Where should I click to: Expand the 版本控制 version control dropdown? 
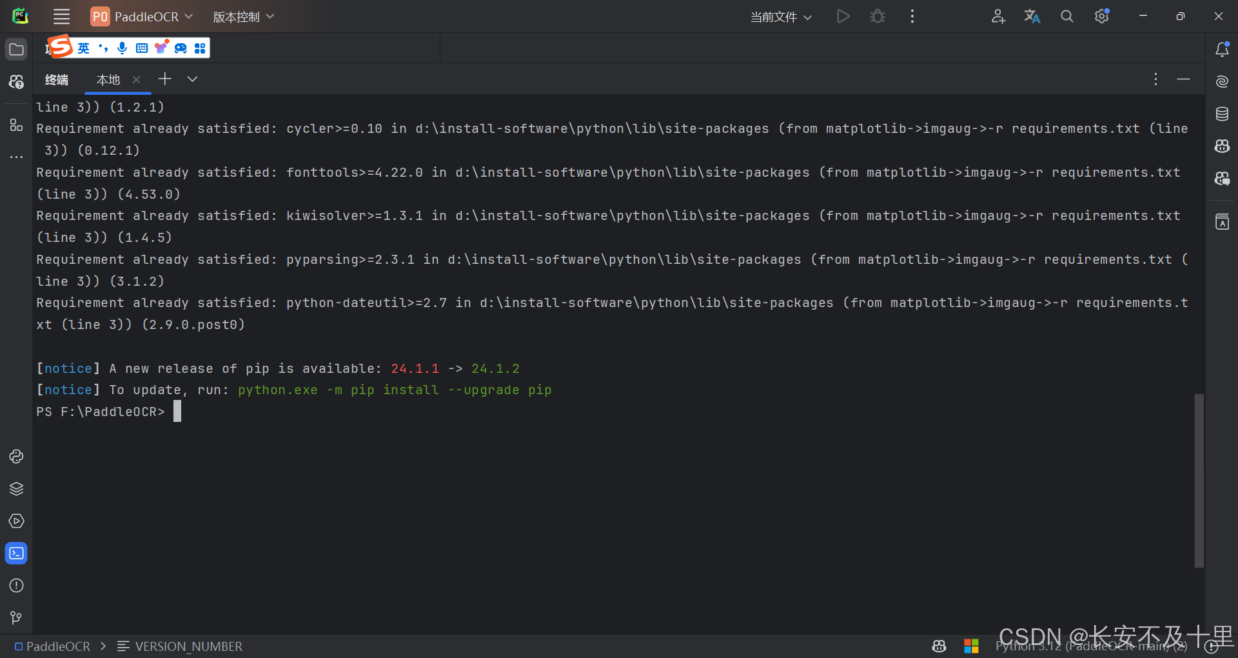point(243,17)
